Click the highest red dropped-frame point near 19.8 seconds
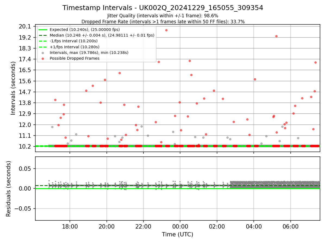The height and width of the screenshot is (244, 326). coord(166,30)
